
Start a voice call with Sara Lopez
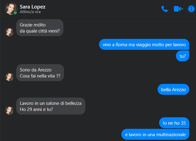(165, 9)
